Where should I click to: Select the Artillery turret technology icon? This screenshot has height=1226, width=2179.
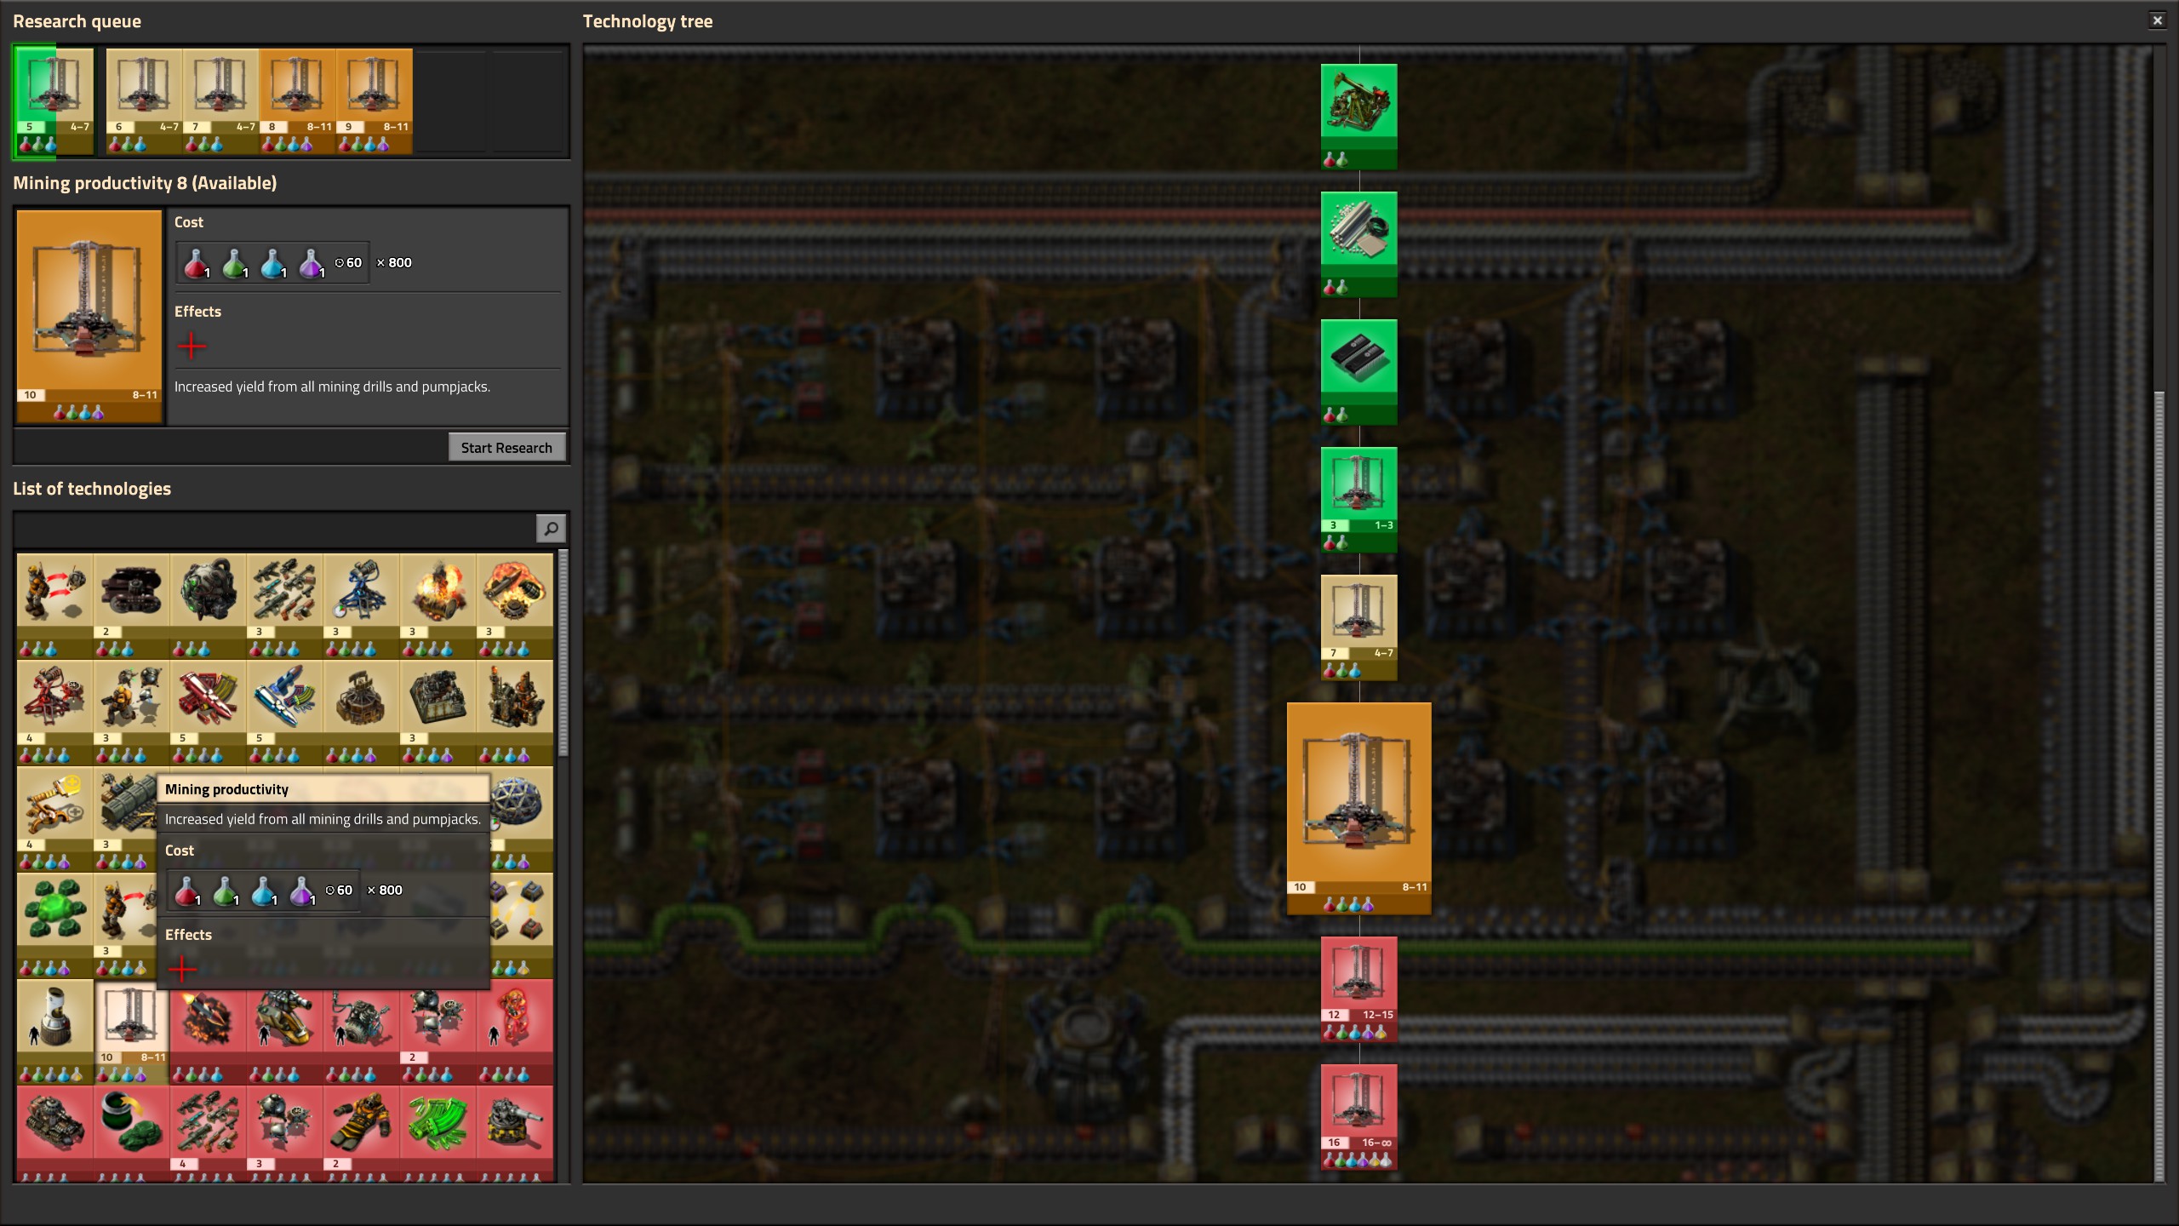coord(514,1124)
